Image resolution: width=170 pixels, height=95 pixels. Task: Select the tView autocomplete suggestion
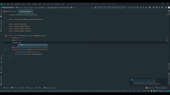32,45
